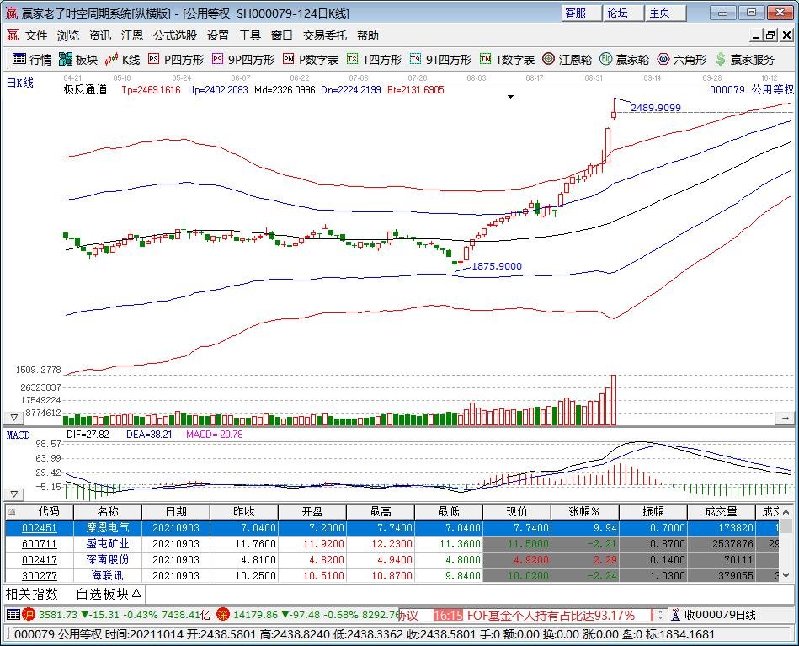Open the 9T四方形 tool

[441, 60]
